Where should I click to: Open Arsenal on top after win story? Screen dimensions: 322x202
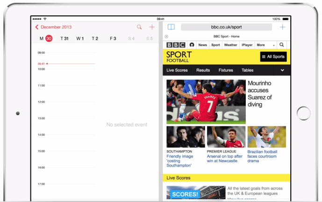(x=225, y=159)
